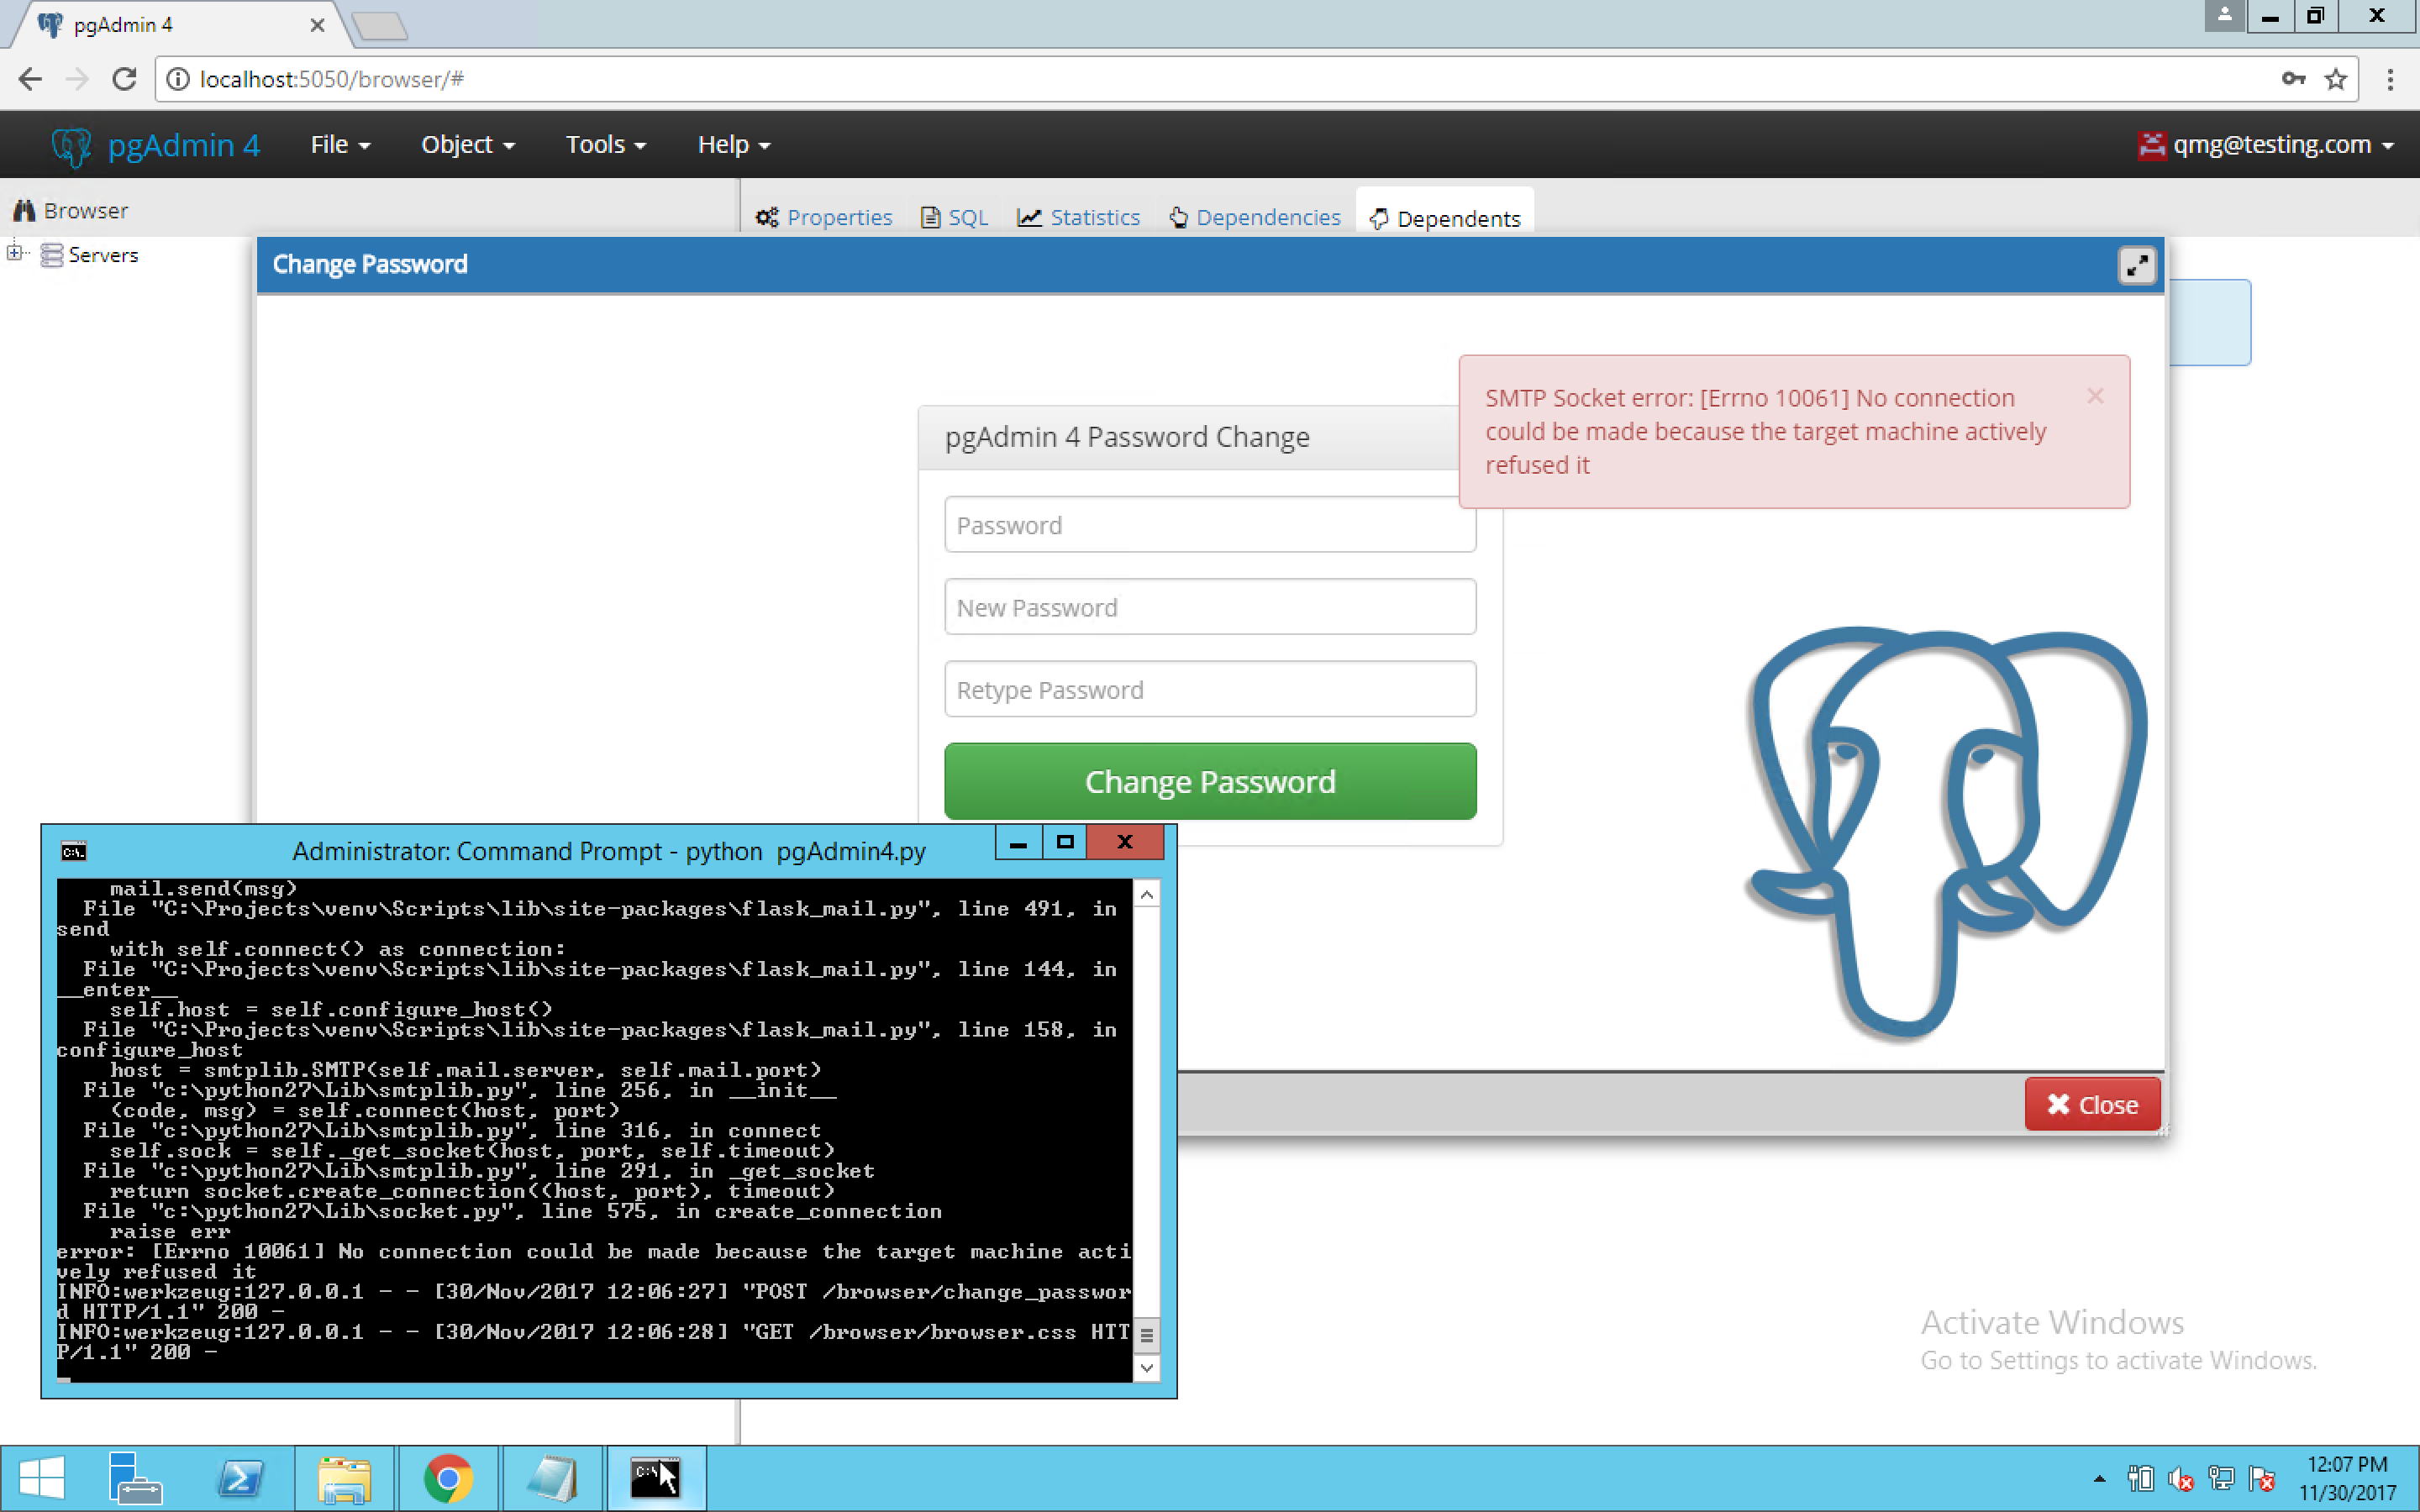Open the Windows Start menu

41,1478
